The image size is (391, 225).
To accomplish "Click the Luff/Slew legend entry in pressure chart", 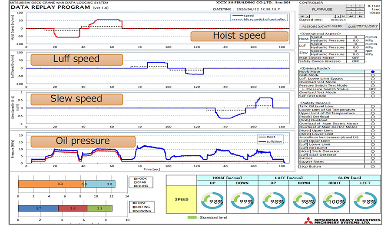I will coord(271,141).
